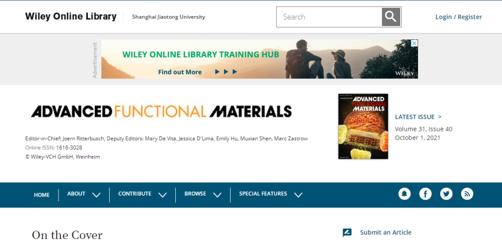Screen dimensions: 502x242
Task: Open the RSS feed icon
Action: click(x=467, y=194)
